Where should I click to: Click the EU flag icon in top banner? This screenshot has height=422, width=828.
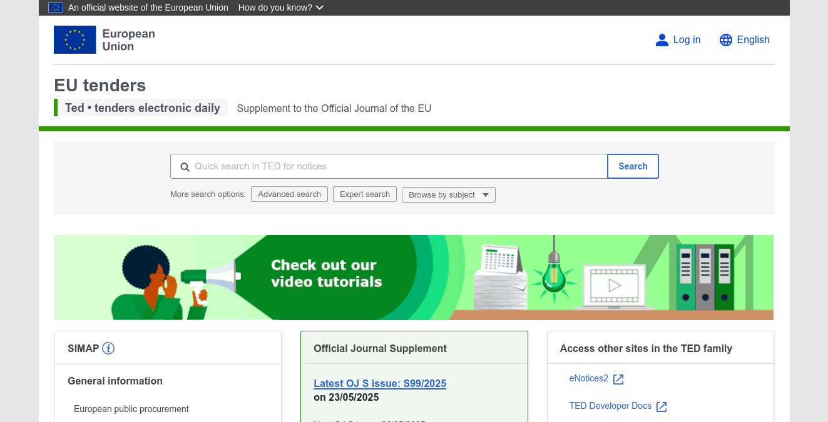[x=56, y=8]
